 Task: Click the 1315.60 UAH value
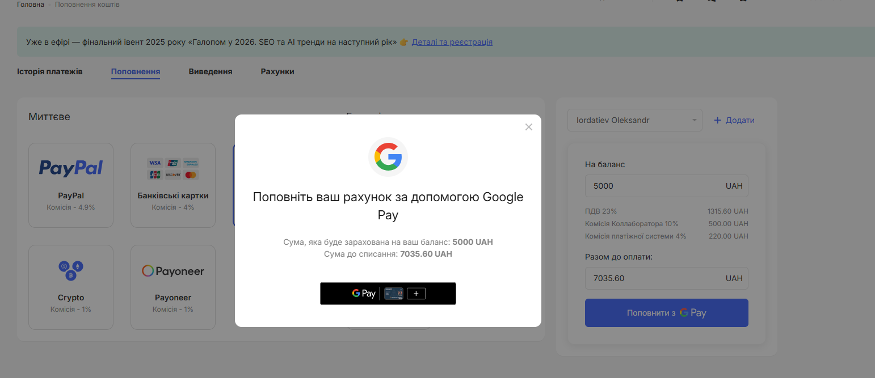(x=728, y=211)
